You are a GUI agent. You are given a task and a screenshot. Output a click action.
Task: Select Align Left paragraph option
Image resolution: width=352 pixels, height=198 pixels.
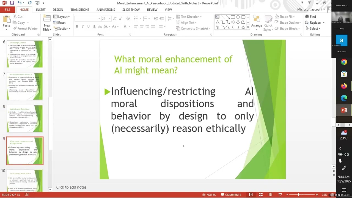click(x=136, y=27)
